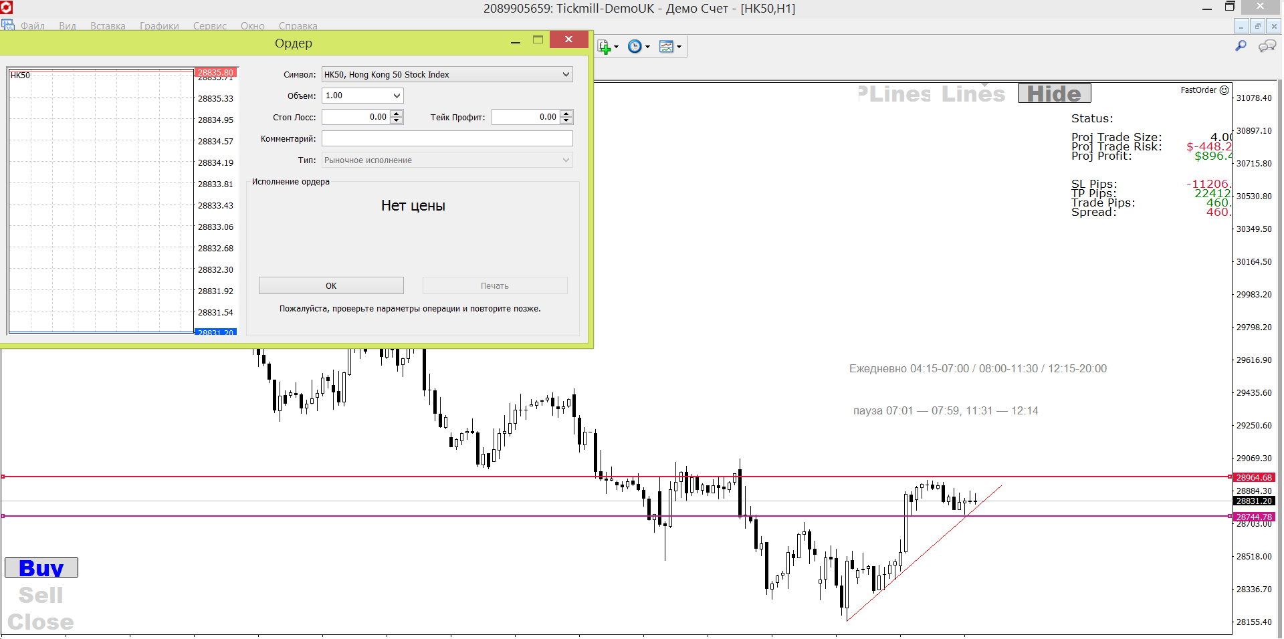Click the HK50 tick chart in dialog
The width and height of the screenshot is (1284, 639).
(x=101, y=201)
